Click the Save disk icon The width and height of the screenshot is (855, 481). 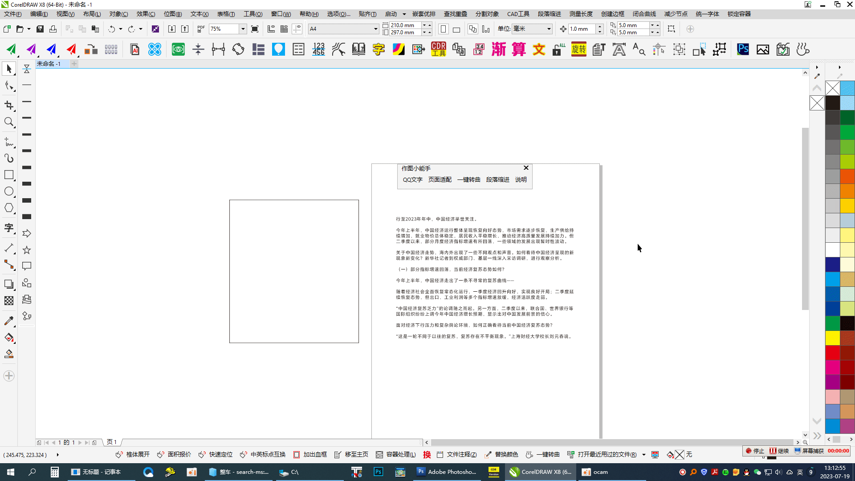(40, 29)
